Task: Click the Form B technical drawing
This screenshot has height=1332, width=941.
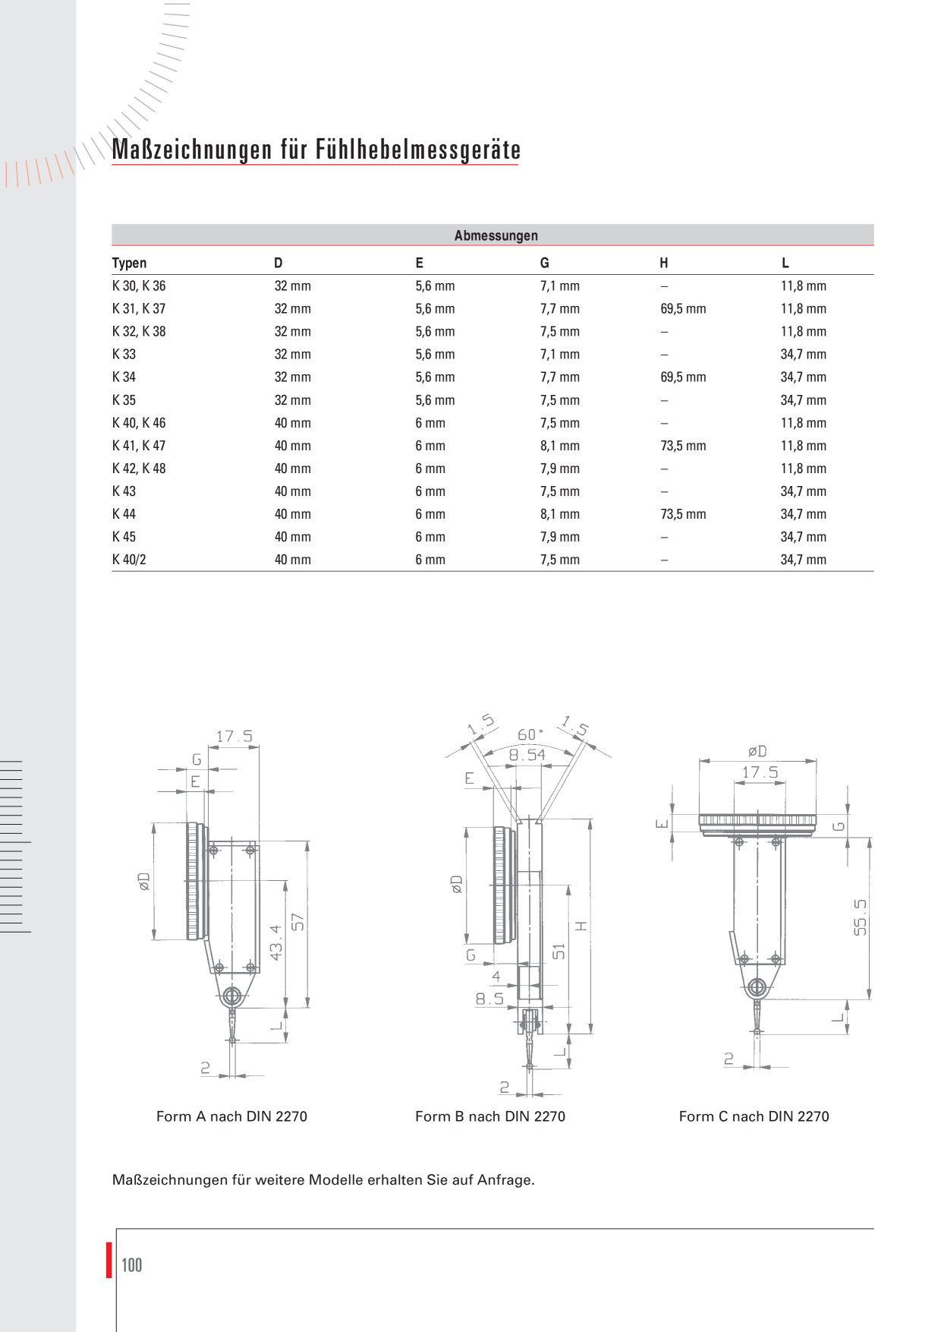Action: pyautogui.click(x=527, y=904)
